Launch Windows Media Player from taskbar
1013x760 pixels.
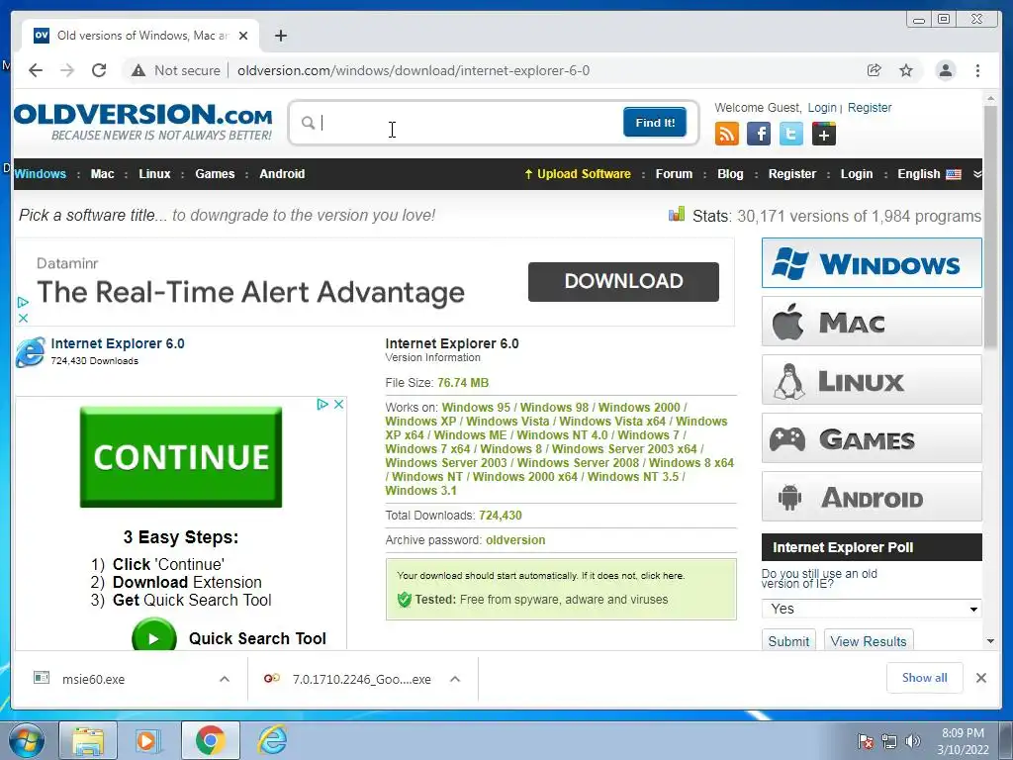(146, 740)
